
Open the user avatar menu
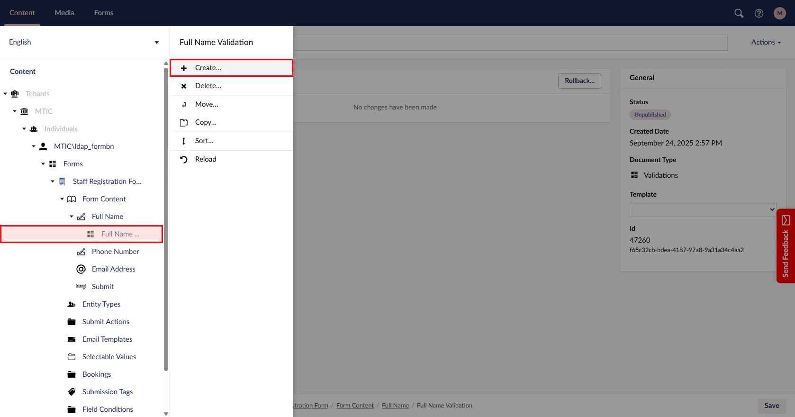click(x=779, y=13)
